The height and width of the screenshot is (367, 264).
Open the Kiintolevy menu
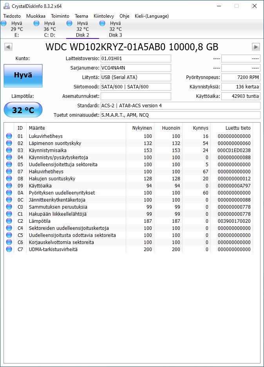(104, 16)
